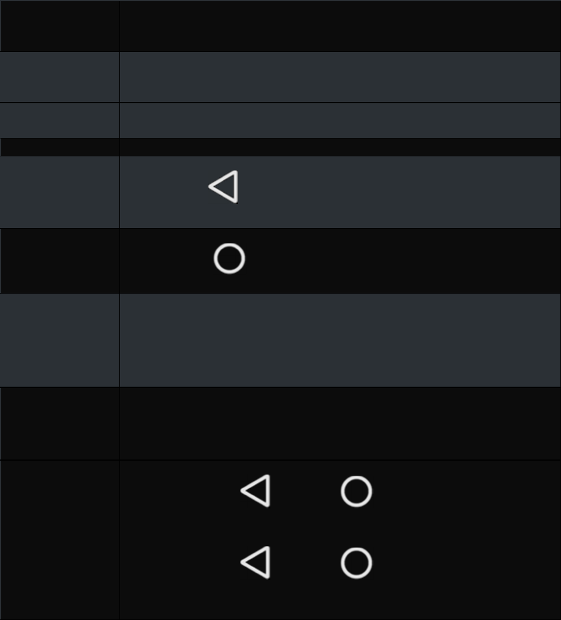The height and width of the screenshot is (620, 561).
Task: Select the narrow gray cell beside the tall empty cell
Action: click(60, 340)
